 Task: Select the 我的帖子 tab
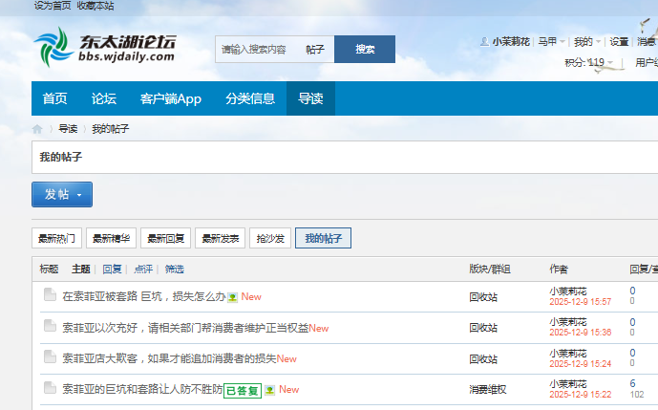tap(323, 238)
